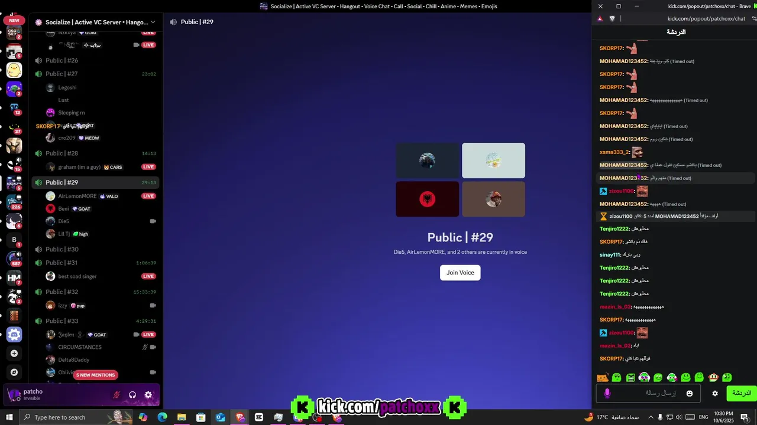Select user Delta8Daddy in channel list
757x425 pixels.
pyautogui.click(x=74, y=360)
